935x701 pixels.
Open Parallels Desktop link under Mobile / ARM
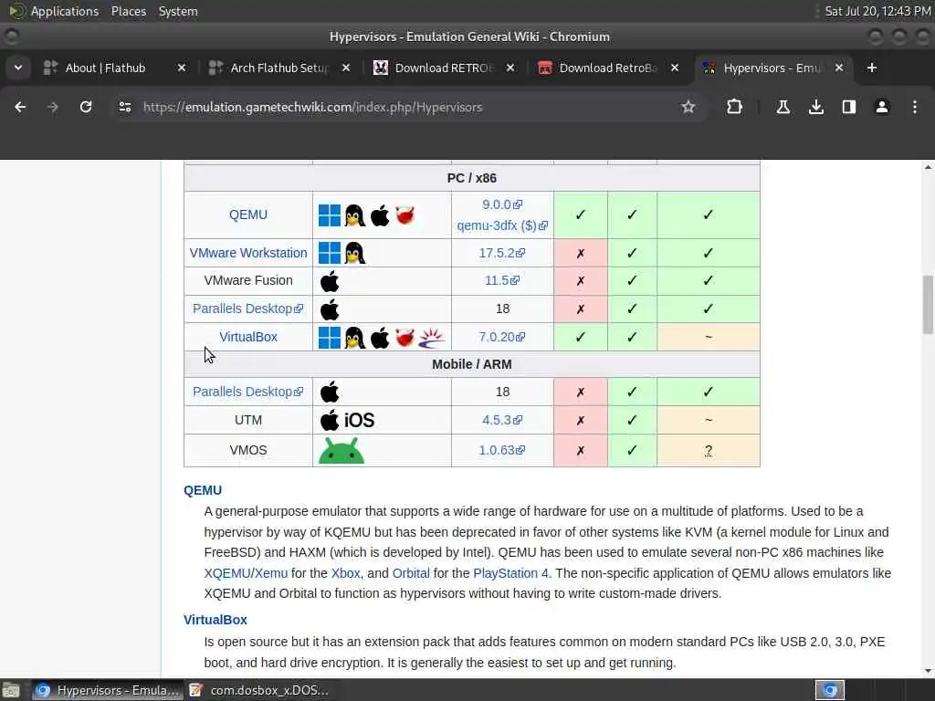pyautogui.click(x=248, y=392)
